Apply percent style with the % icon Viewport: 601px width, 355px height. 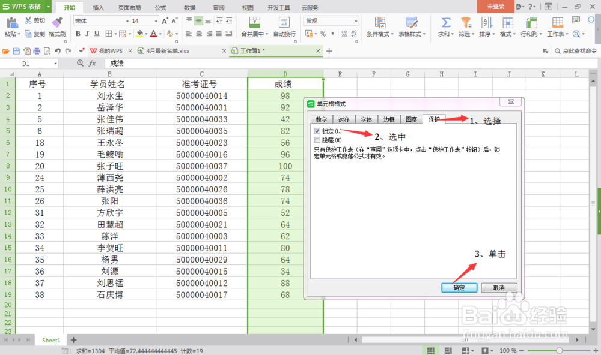[323, 34]
